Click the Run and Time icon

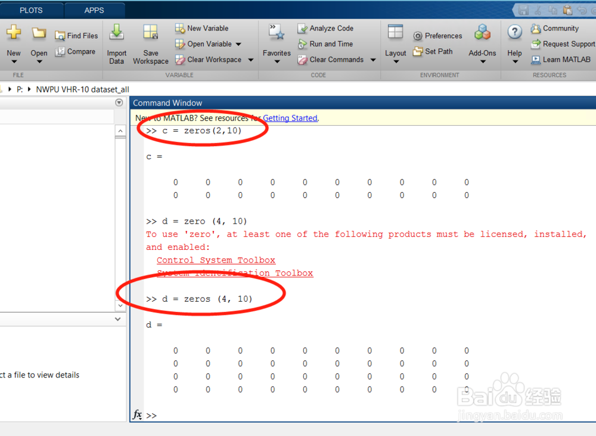[x=303, y=44]
